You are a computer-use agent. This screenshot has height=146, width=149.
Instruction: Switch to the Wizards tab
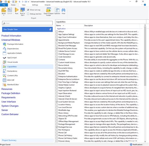(x=47, y=5)
